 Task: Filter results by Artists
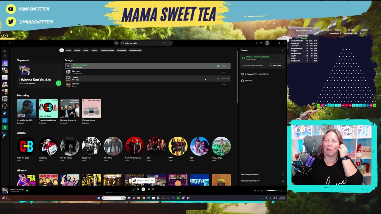tap(86, 50)
